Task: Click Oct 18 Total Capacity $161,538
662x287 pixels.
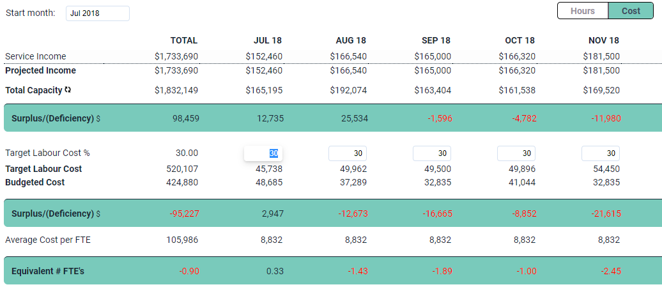Action: point(517,90)
